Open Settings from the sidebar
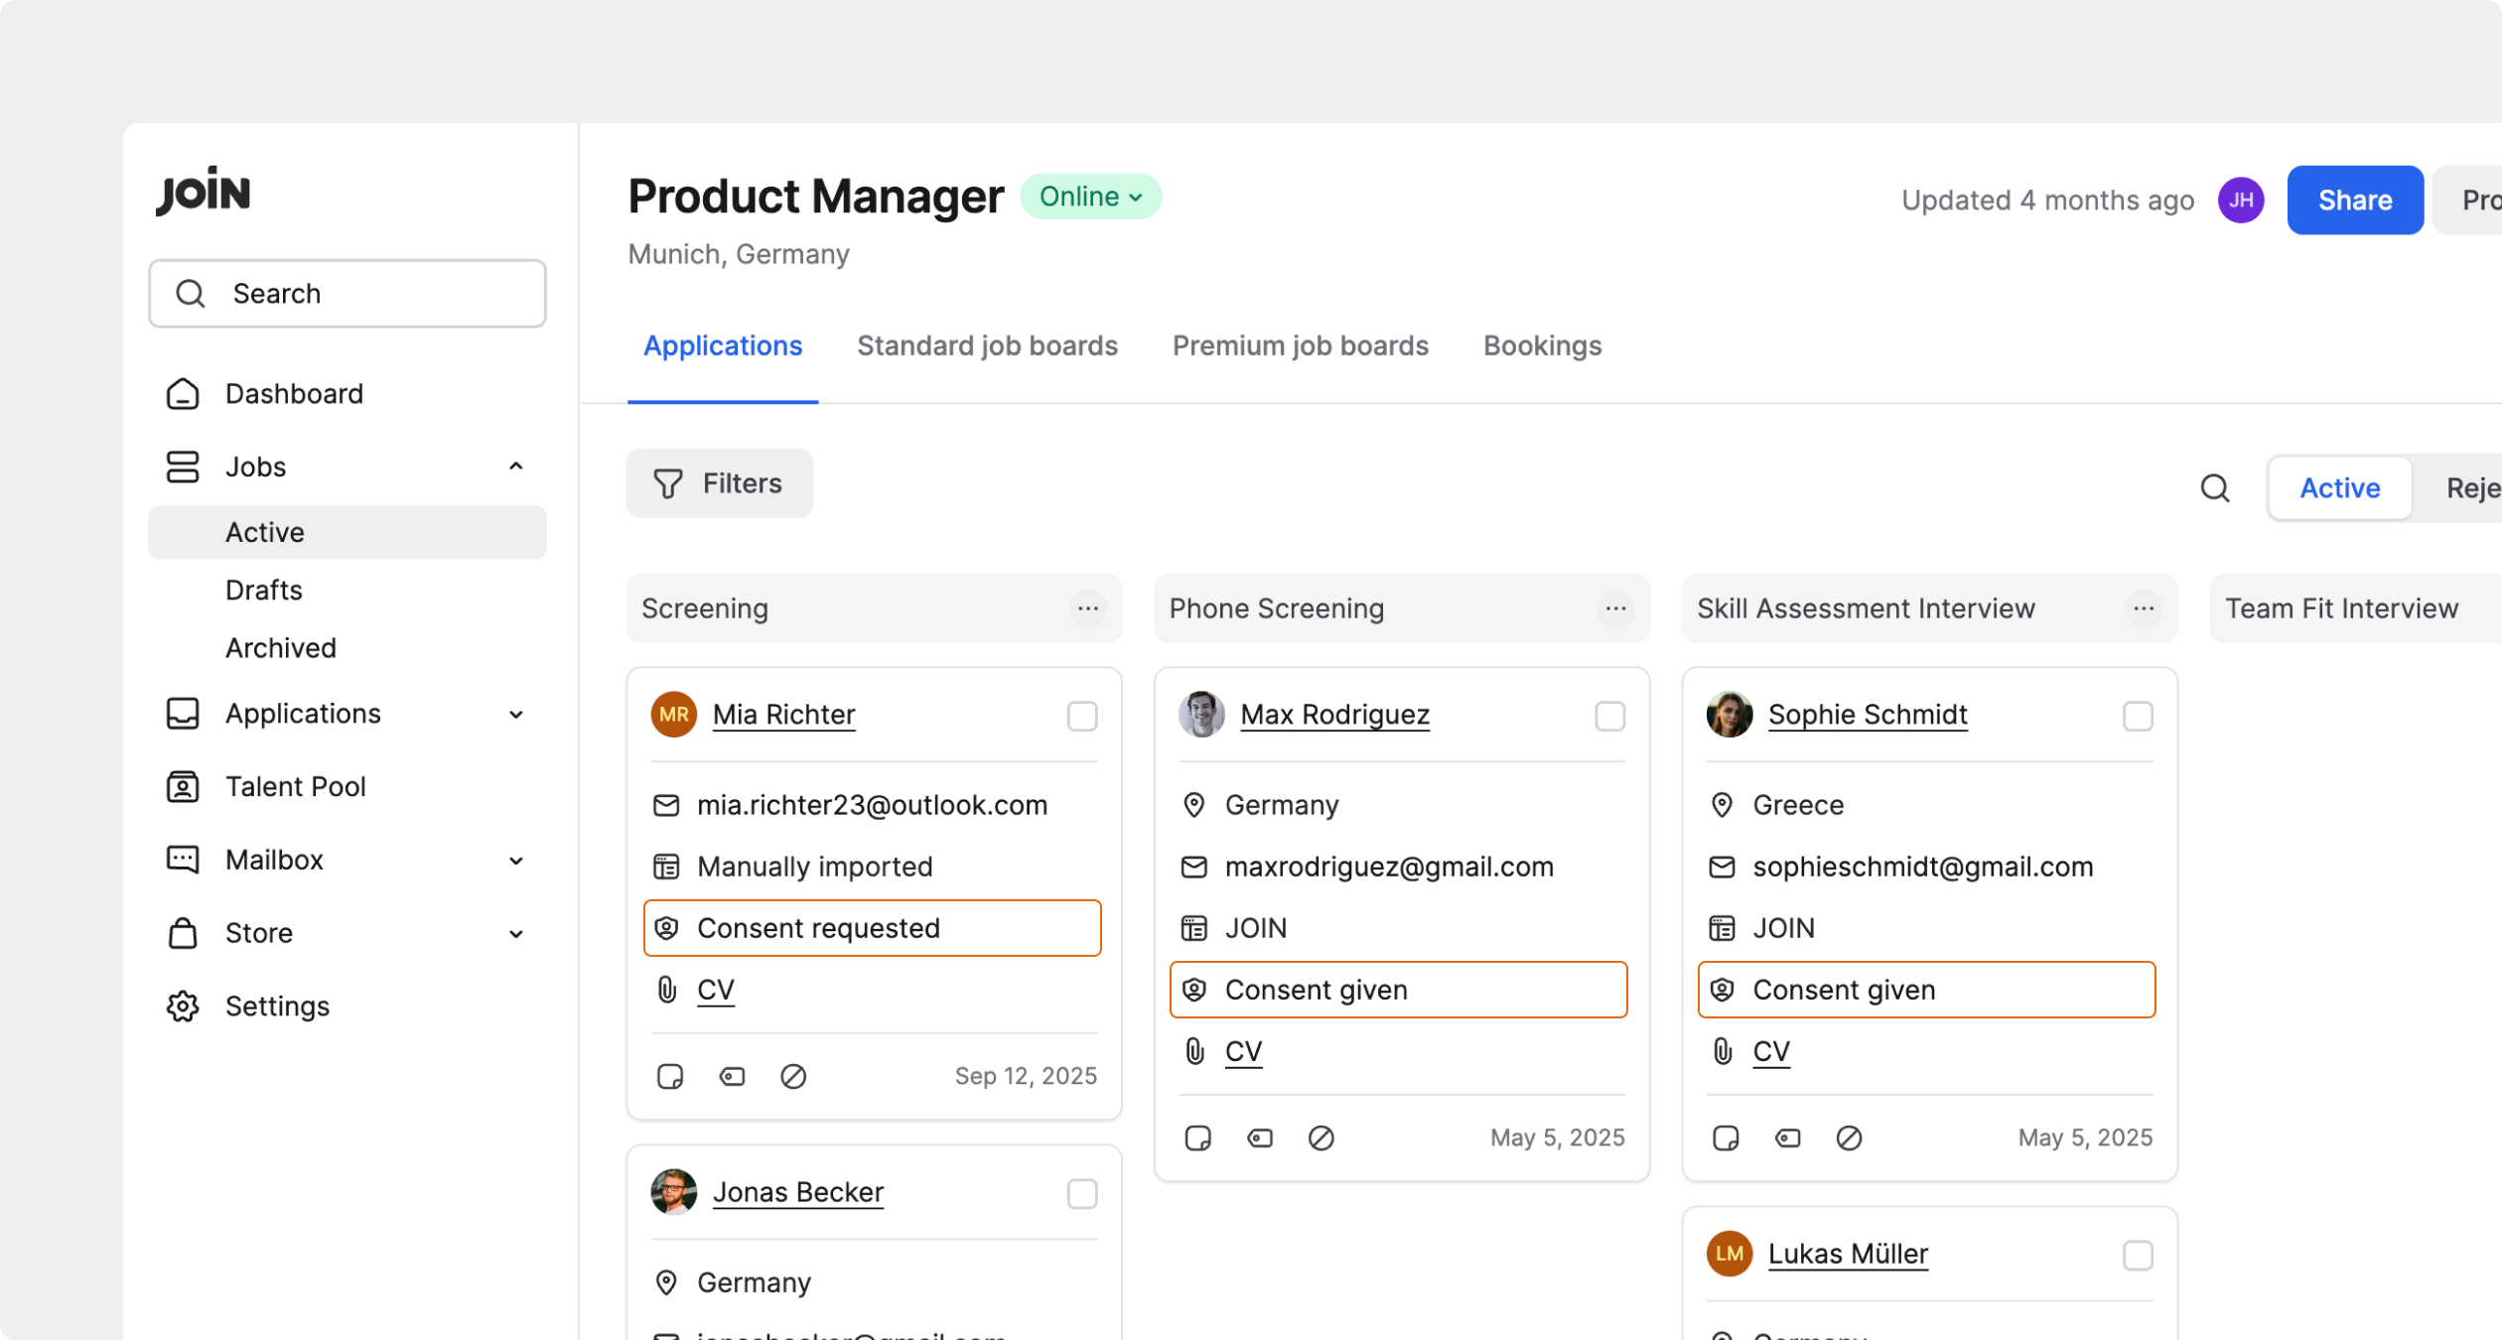Image resolution: width=2502 pixels, height=1340 pixels. (277, 1005)
